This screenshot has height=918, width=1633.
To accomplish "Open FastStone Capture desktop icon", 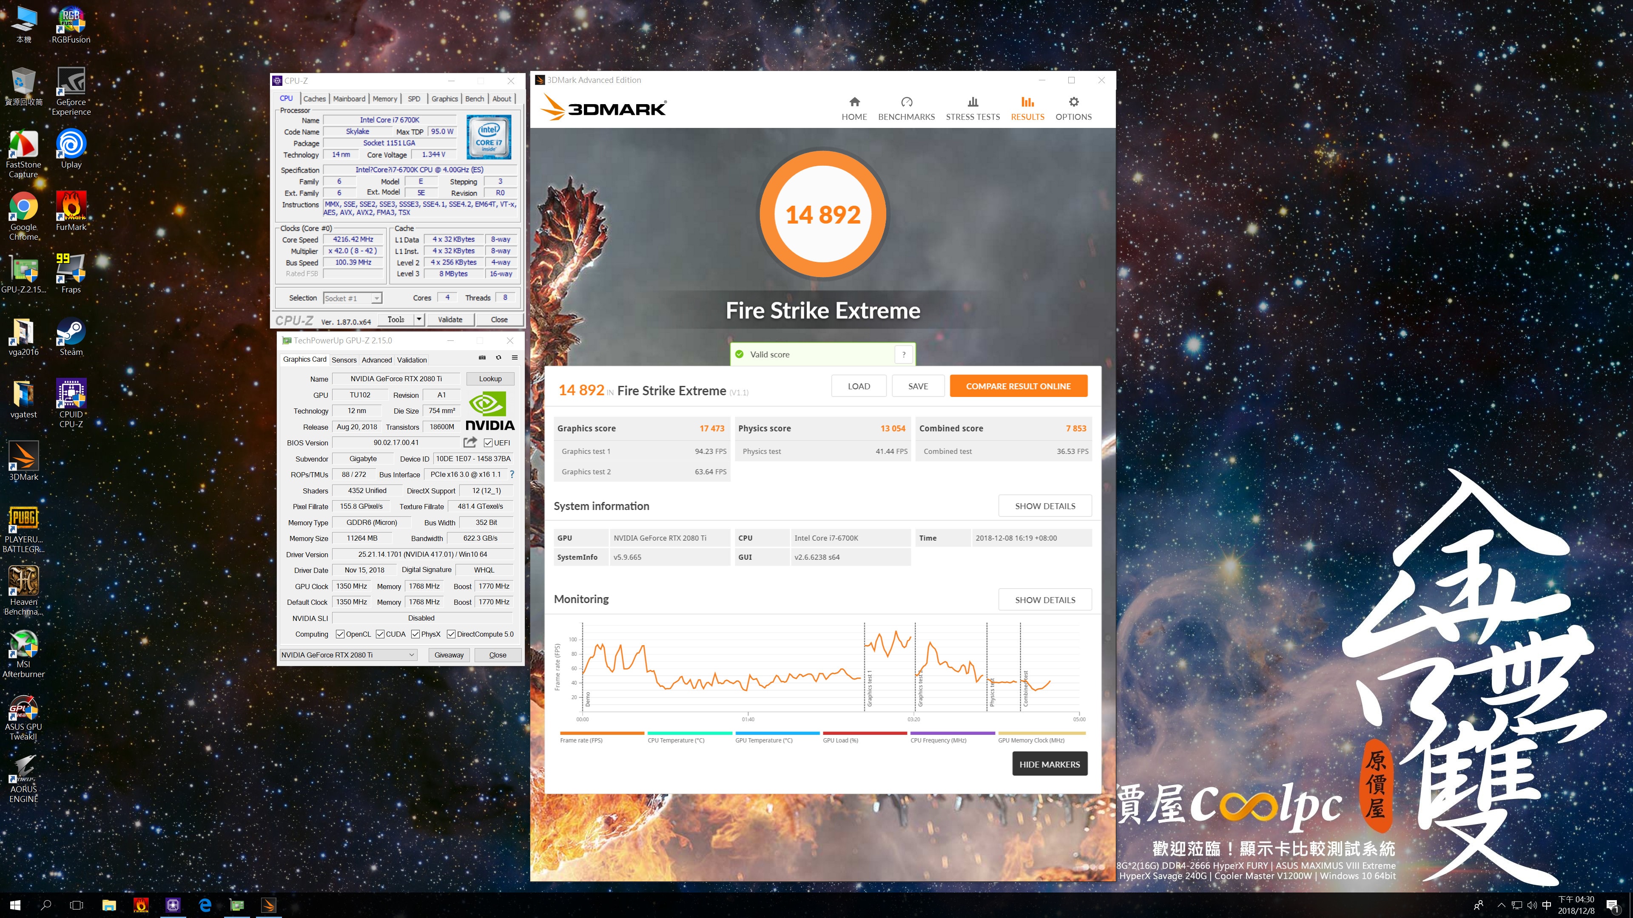I will pyautogui.click(x=23, y=154).
